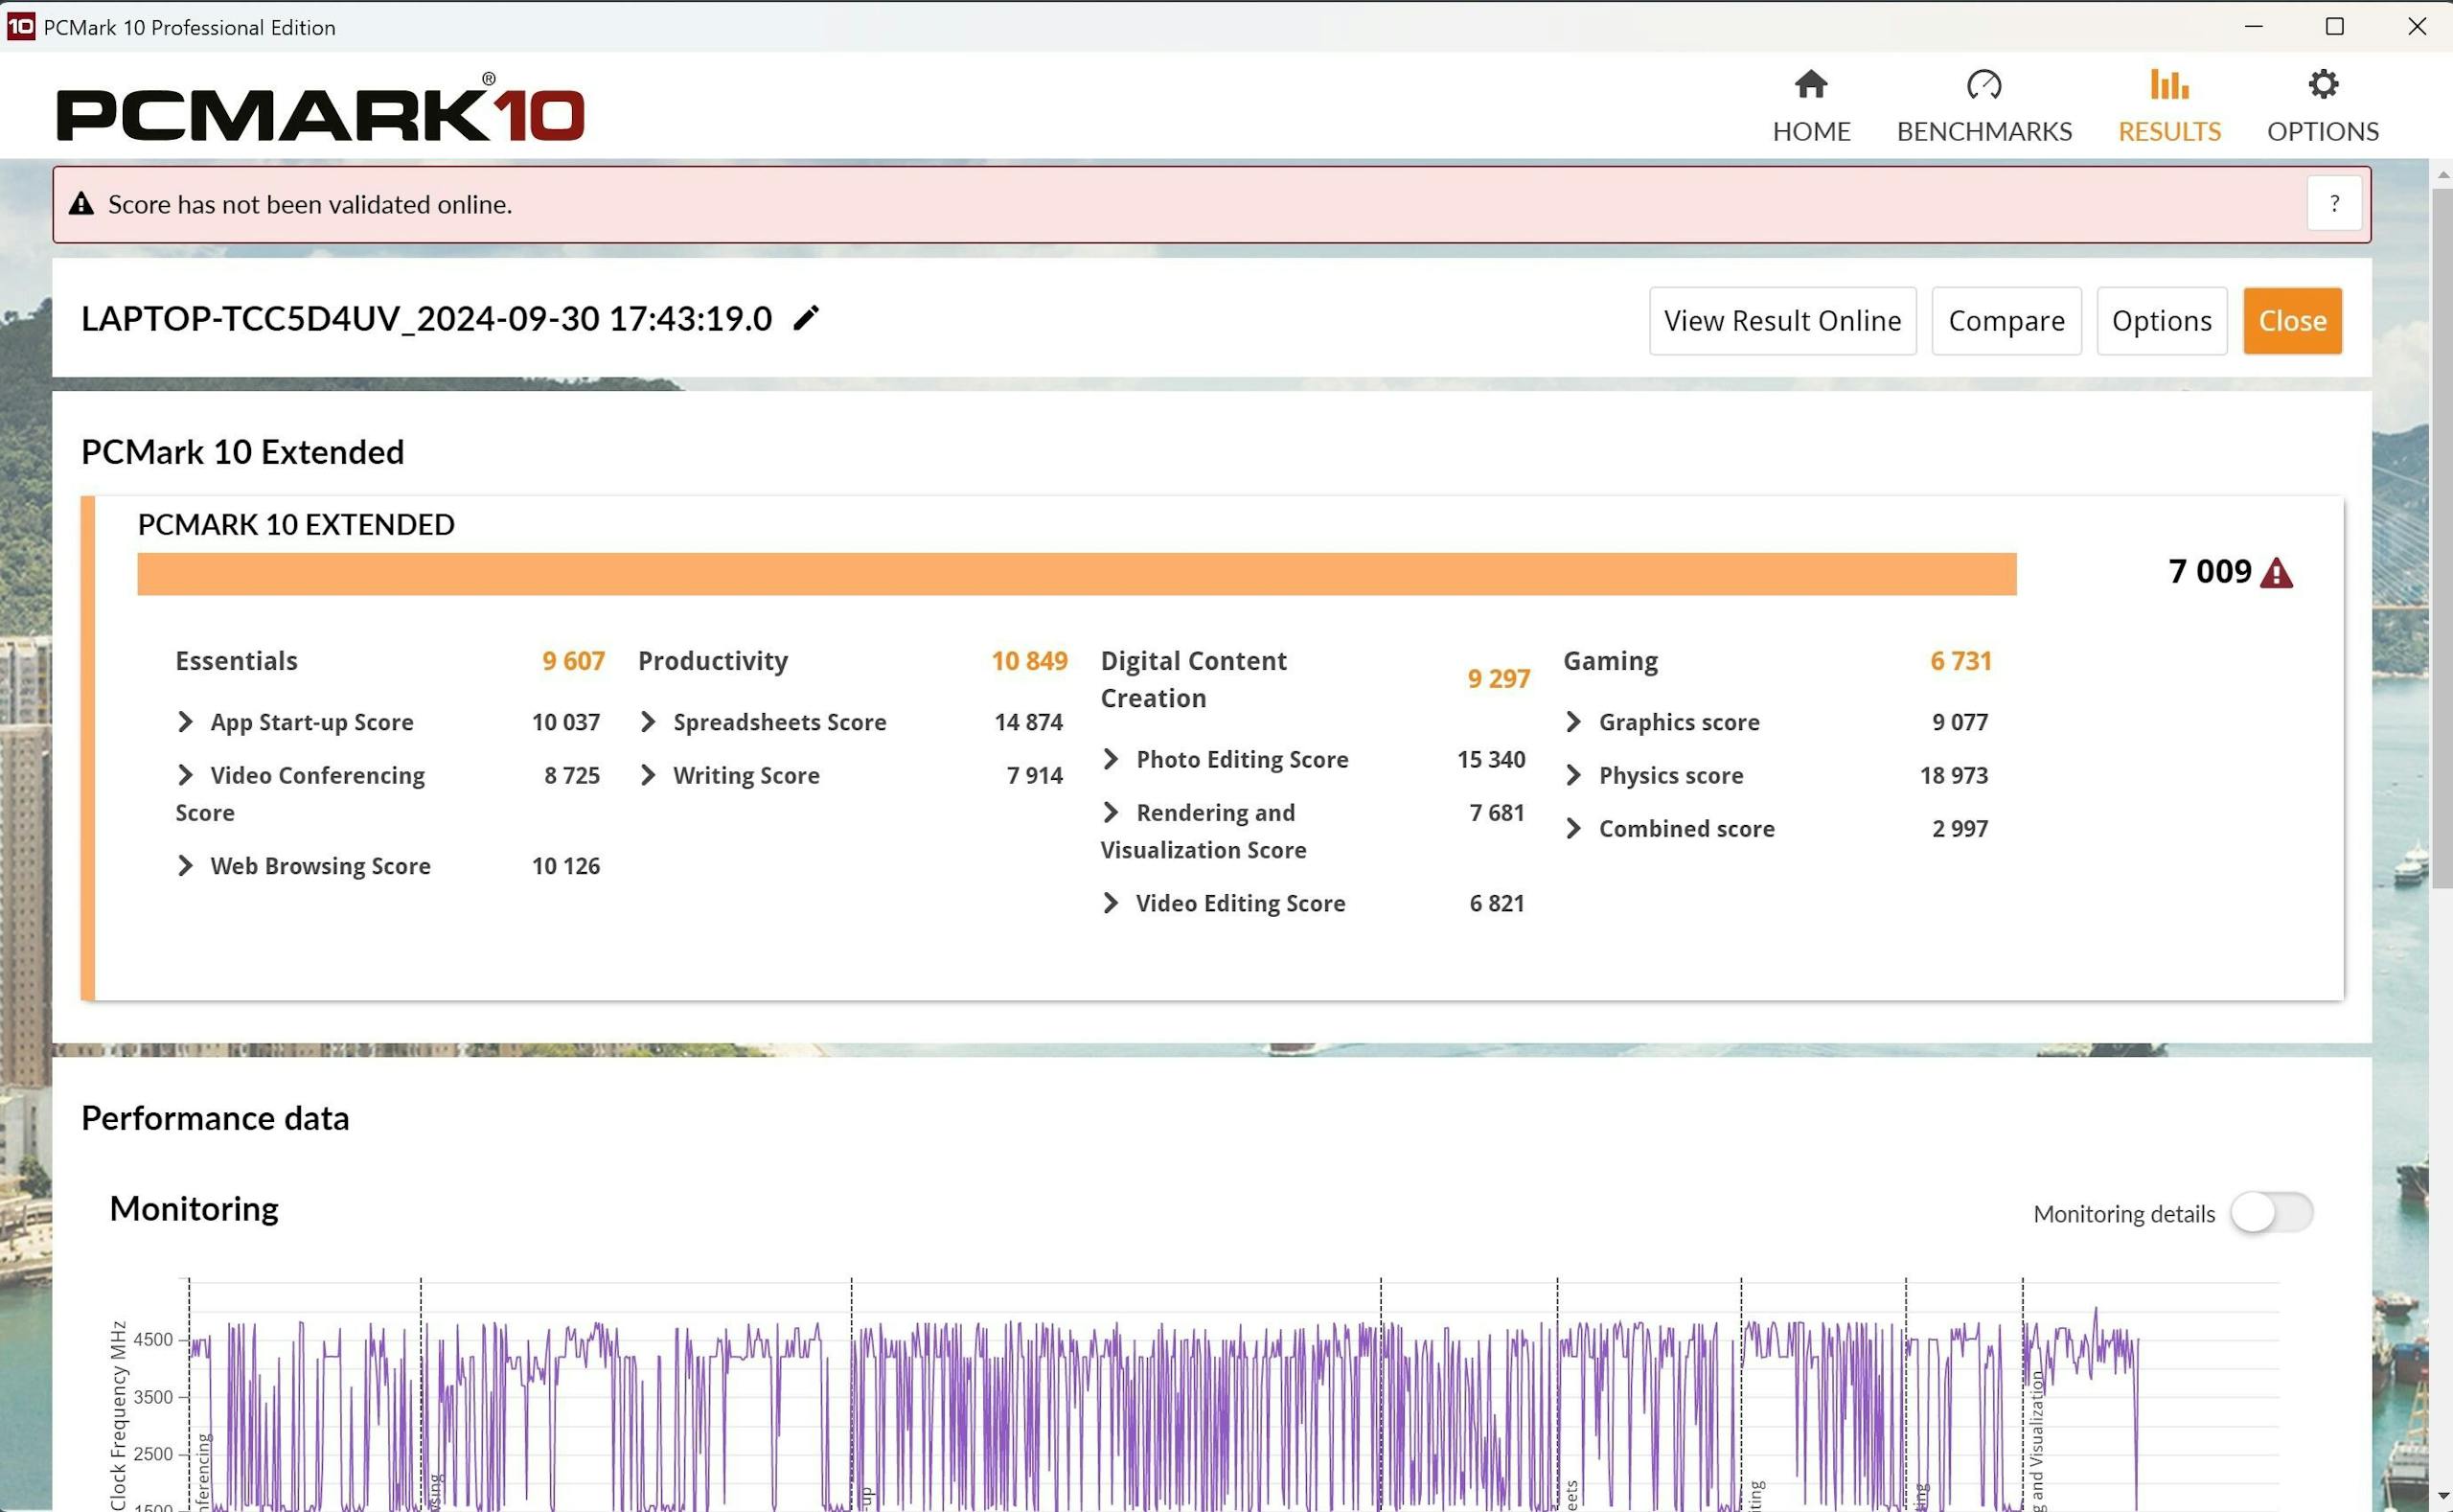This screenshot has width=2453, height=1512.
Task: Click the warning icon in validation banner
Action: [81, 204]
